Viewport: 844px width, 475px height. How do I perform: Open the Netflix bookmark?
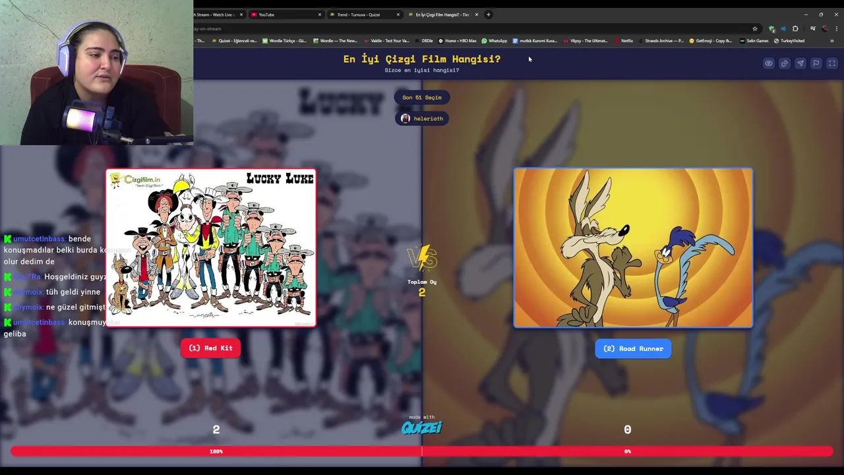(623, 41)
